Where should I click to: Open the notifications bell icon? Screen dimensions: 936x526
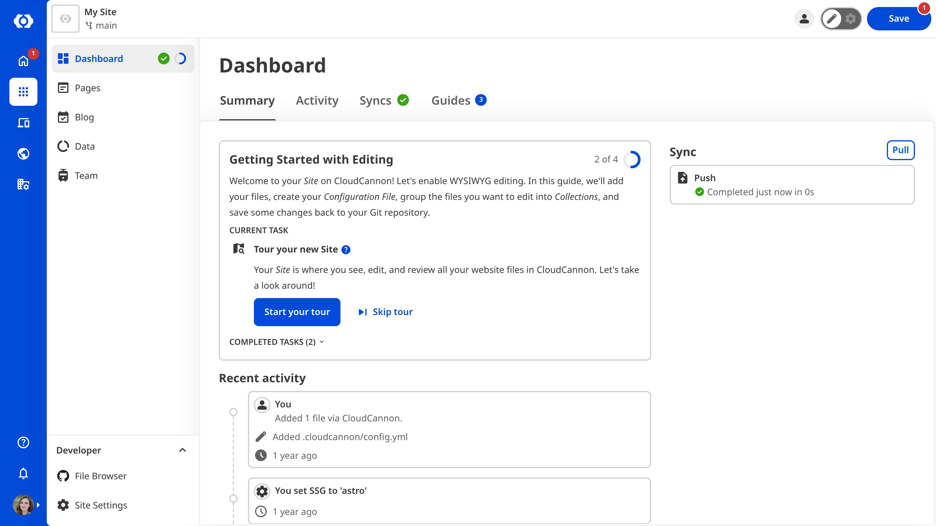pos(23,473)
